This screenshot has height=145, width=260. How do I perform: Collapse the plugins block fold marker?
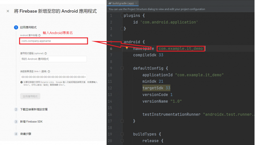pyautogui.click(x=122, y=15)
